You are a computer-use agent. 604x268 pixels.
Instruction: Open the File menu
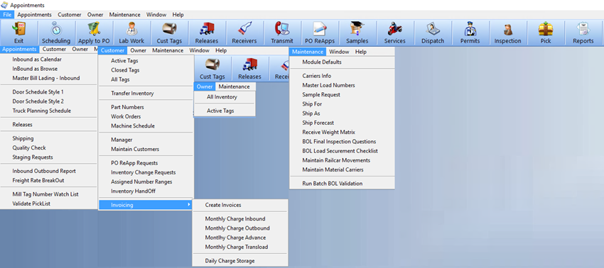point(7,15)
